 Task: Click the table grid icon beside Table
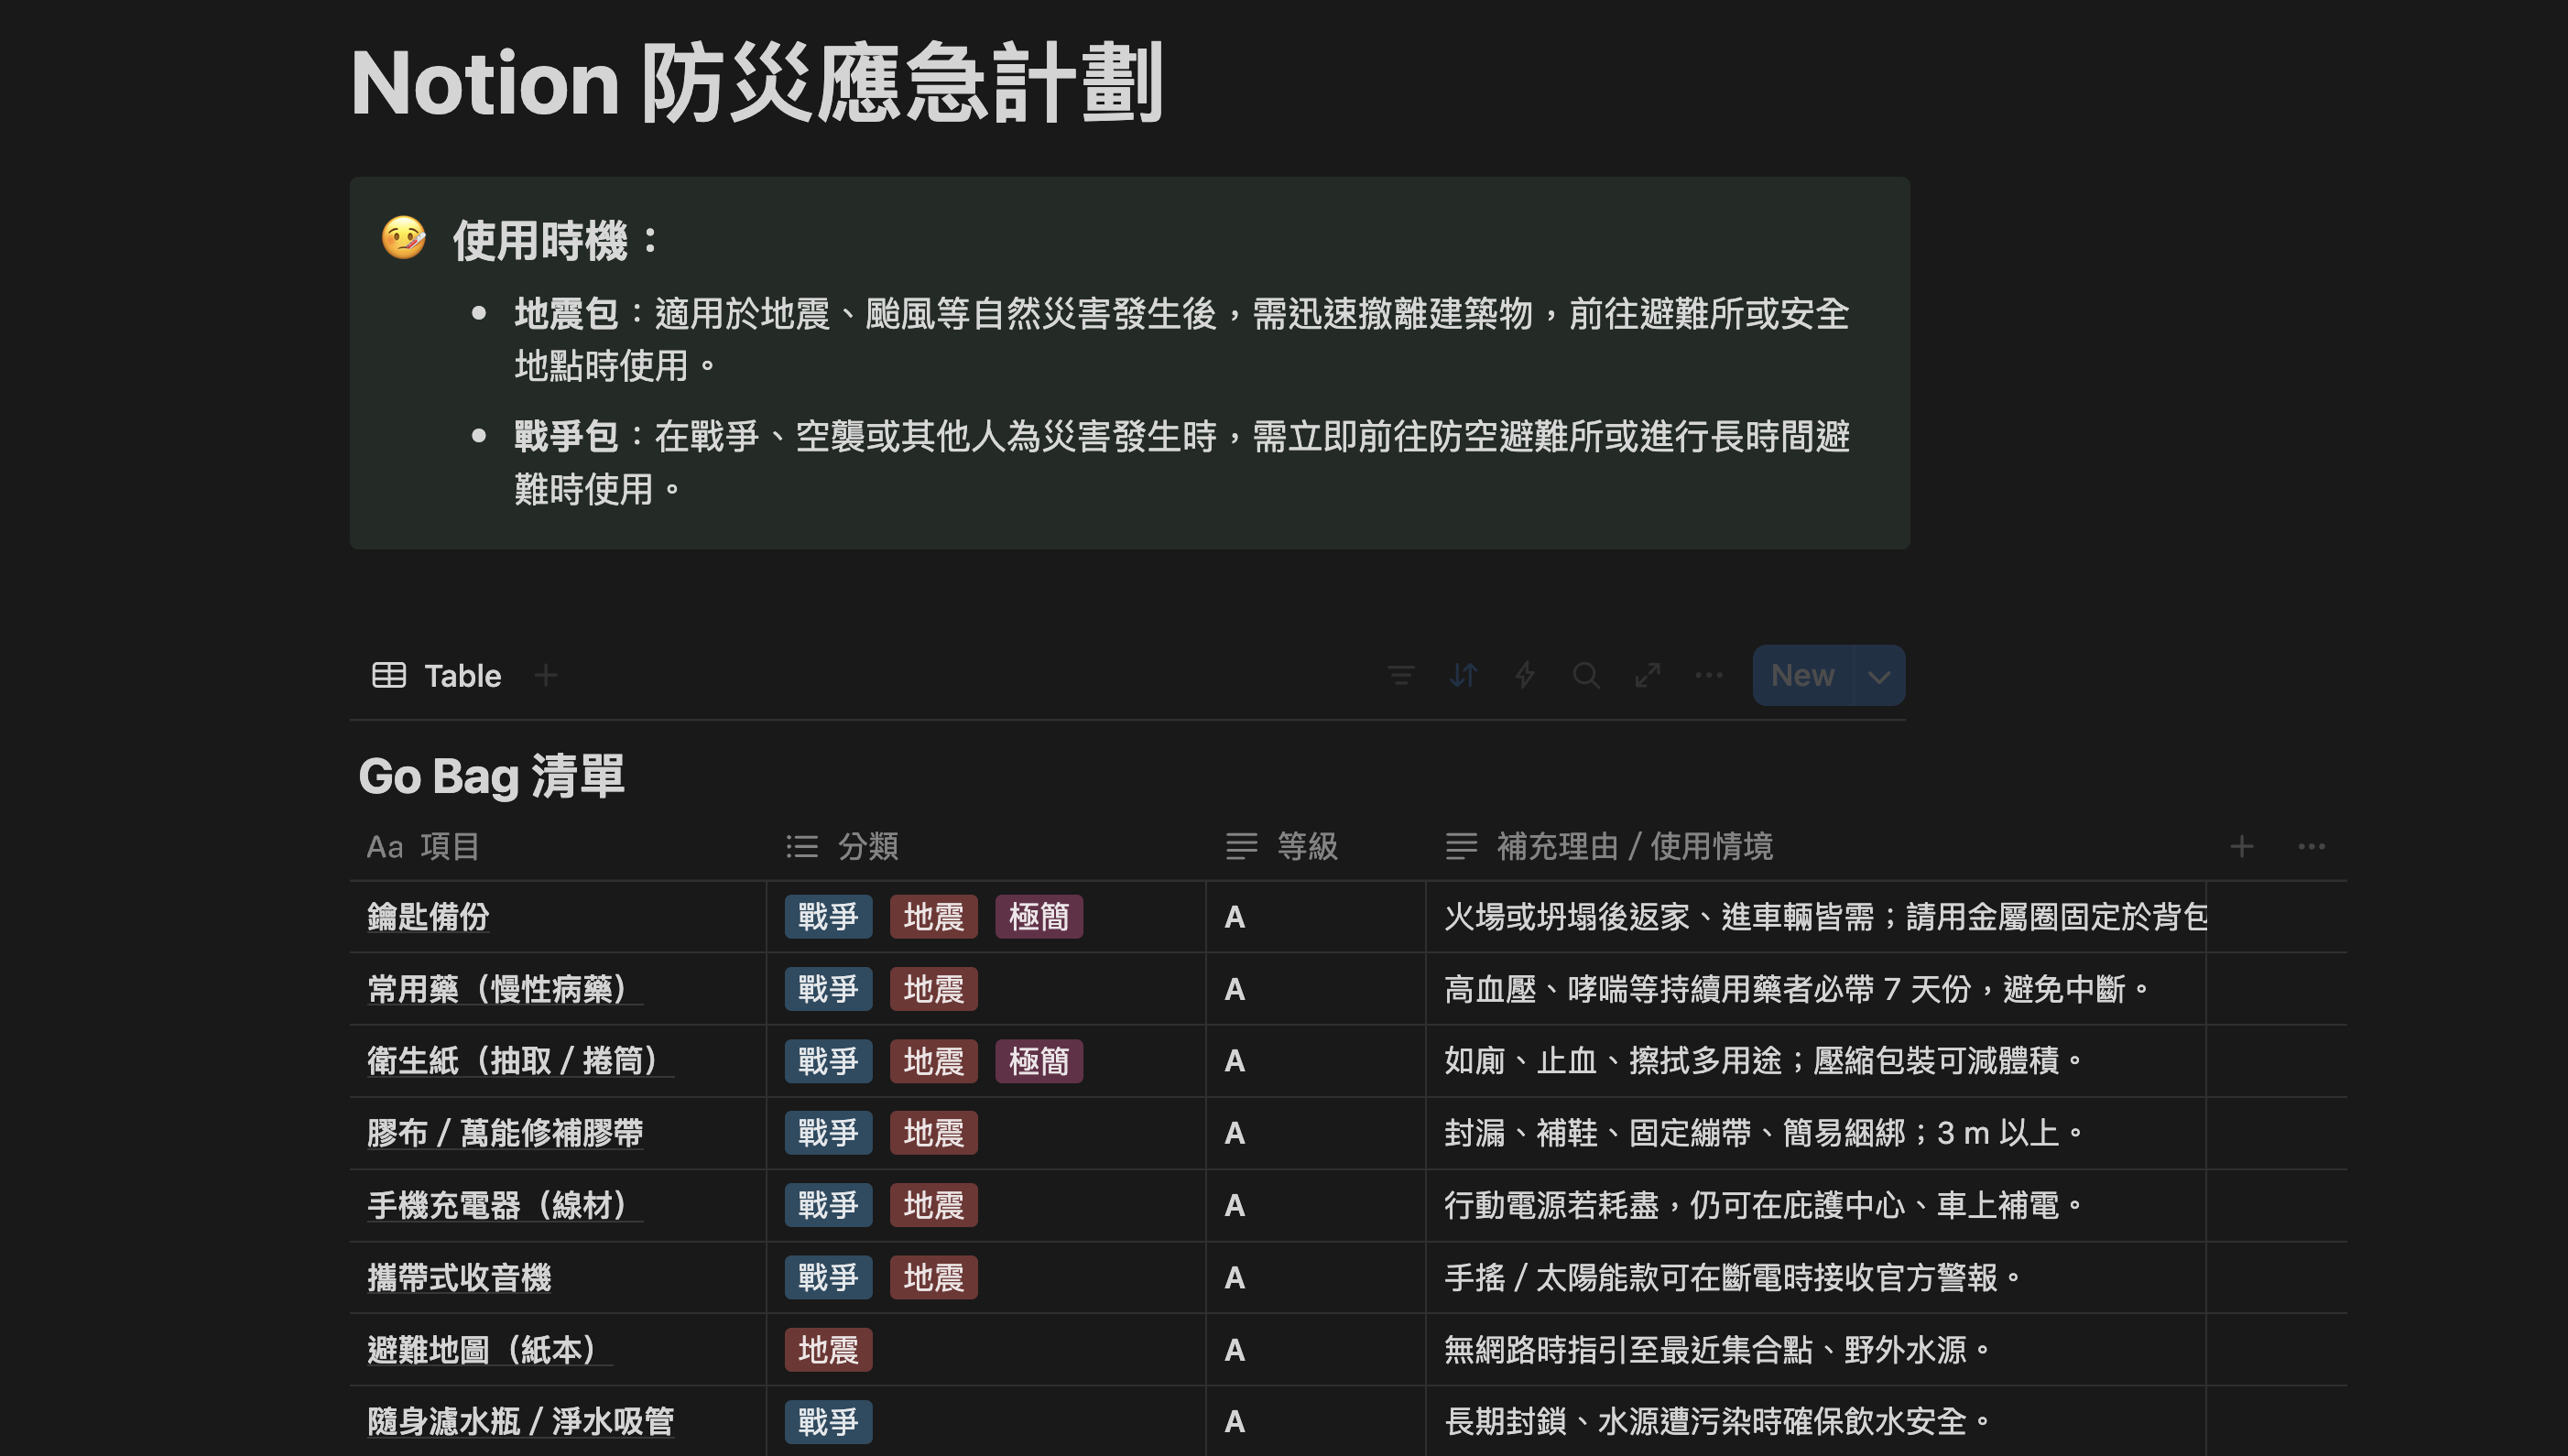389,676
